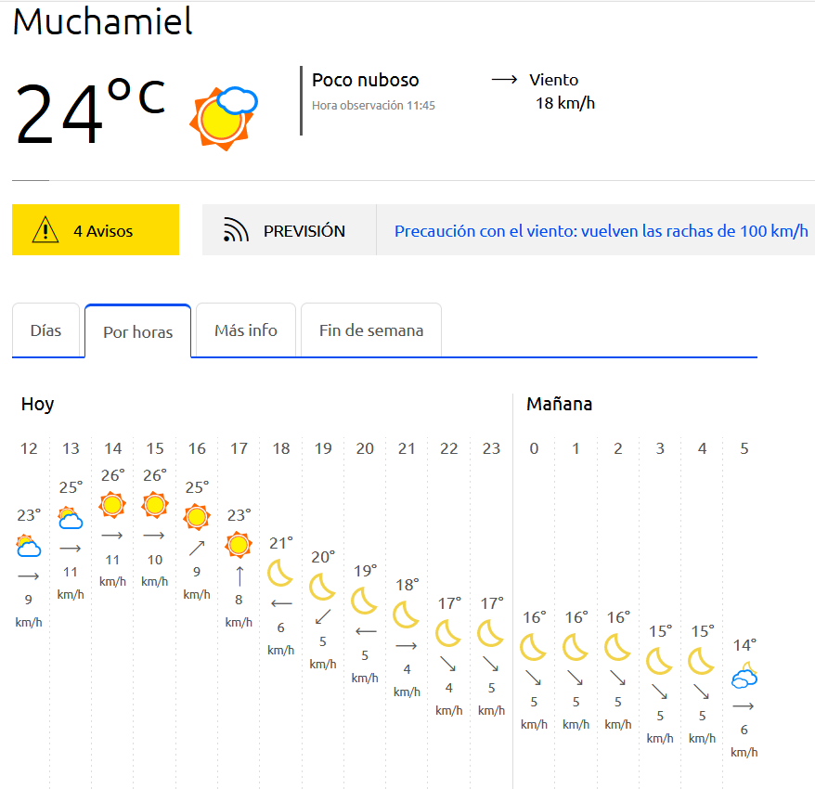Click the moon icon at hour 21
This screenshot has width=815, height=789.
[x=407, y=614]
